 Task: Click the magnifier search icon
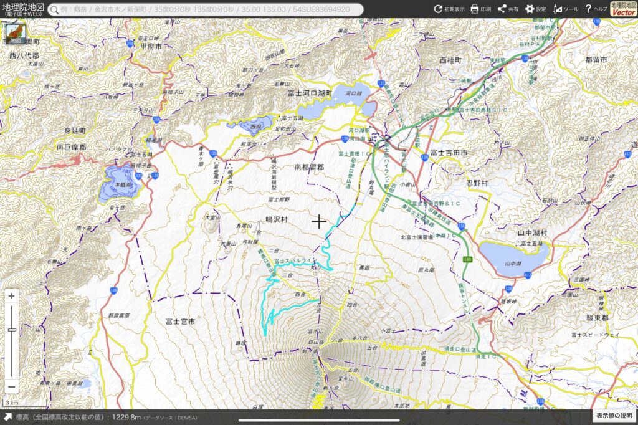[x=55, y=9]
